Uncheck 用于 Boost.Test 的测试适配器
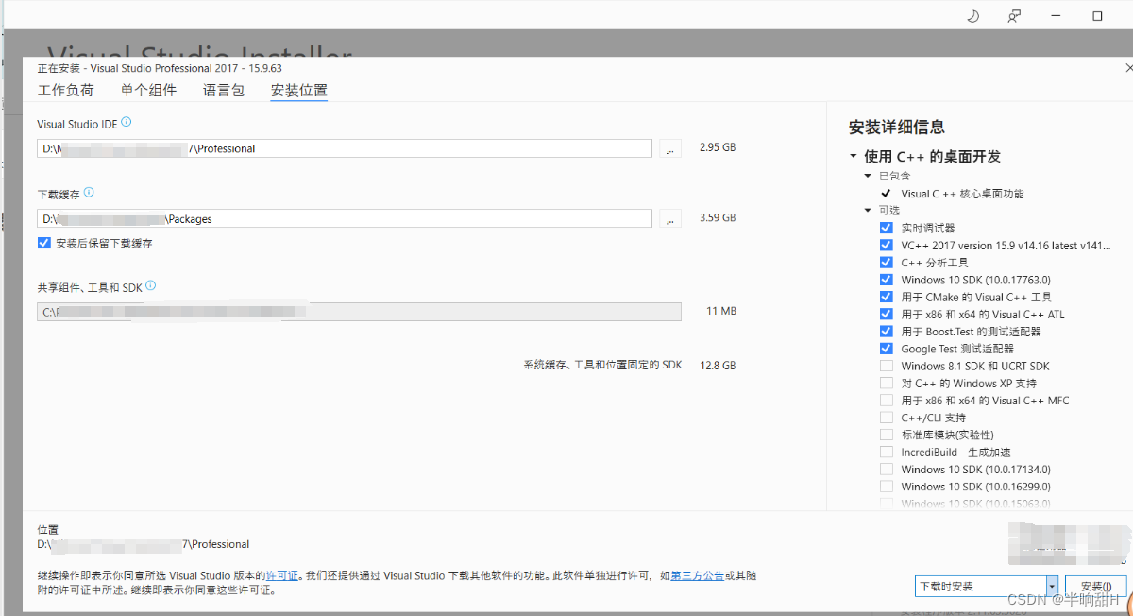The image size is (1133, 616). (x=886, y=332)
